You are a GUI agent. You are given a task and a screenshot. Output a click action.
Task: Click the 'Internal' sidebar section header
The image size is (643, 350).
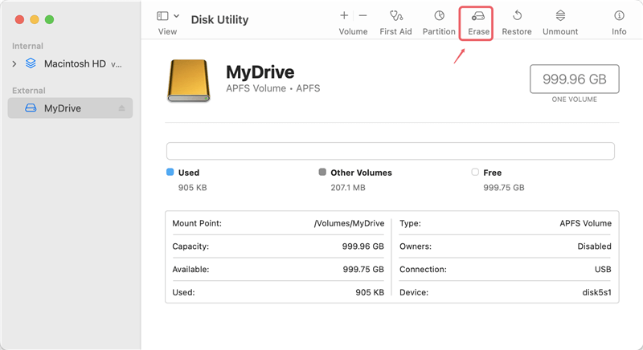pos(27,46)
